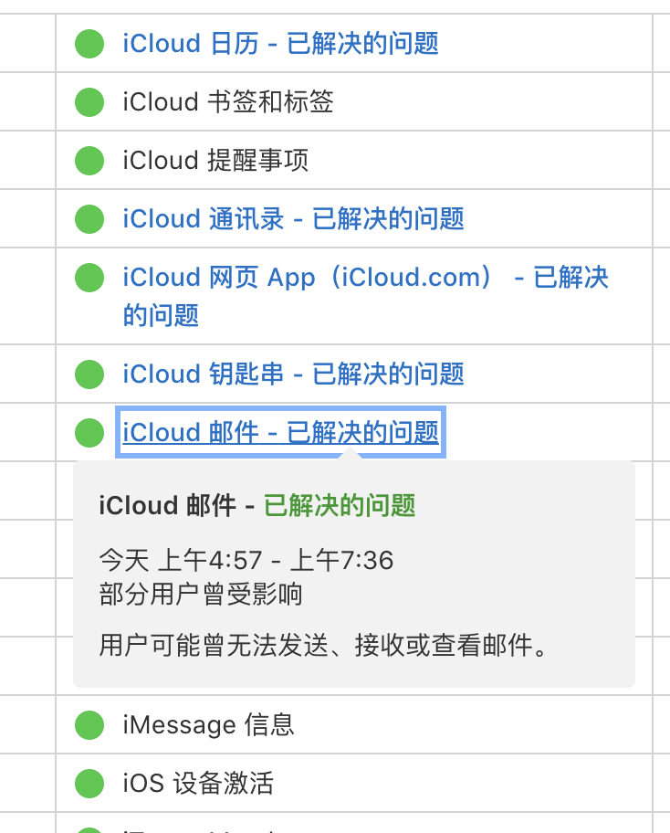
Task: Click the green status dot beside iMessage 信息
Action: 89,724
